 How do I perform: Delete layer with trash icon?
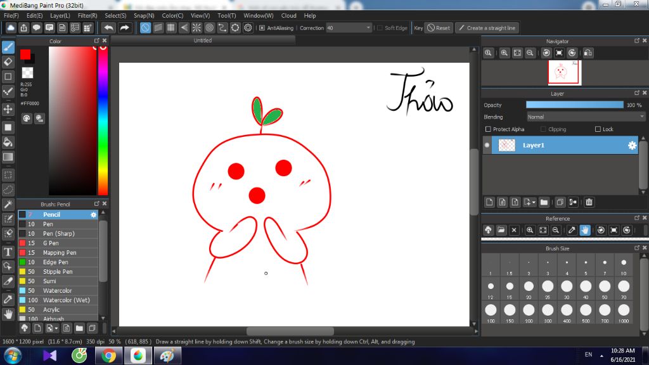coord(589,202)
